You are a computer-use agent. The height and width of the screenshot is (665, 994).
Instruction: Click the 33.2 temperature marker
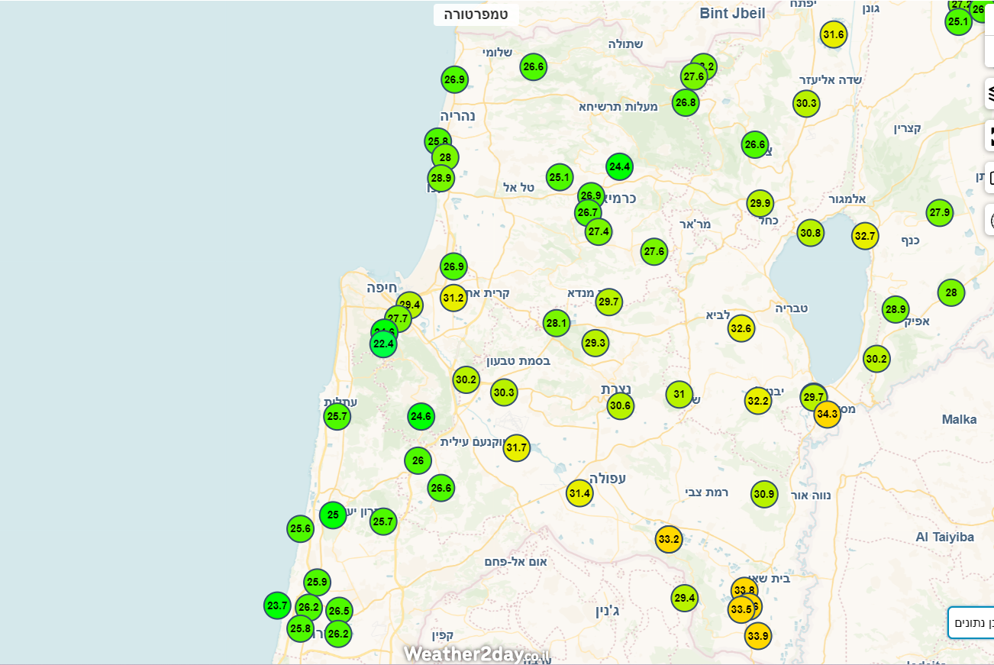tap(668, 540)
